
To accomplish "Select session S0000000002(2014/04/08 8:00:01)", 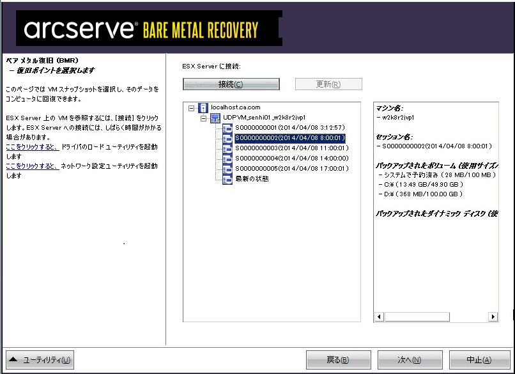I will point(290,138).
